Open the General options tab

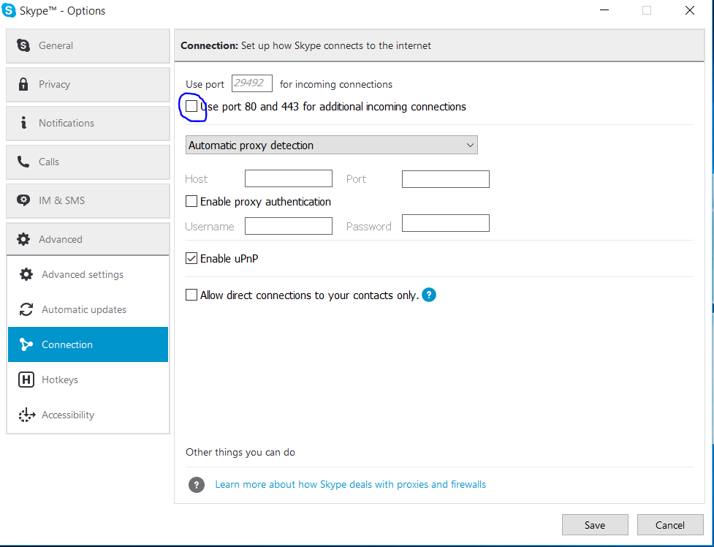tap(88, 45)
